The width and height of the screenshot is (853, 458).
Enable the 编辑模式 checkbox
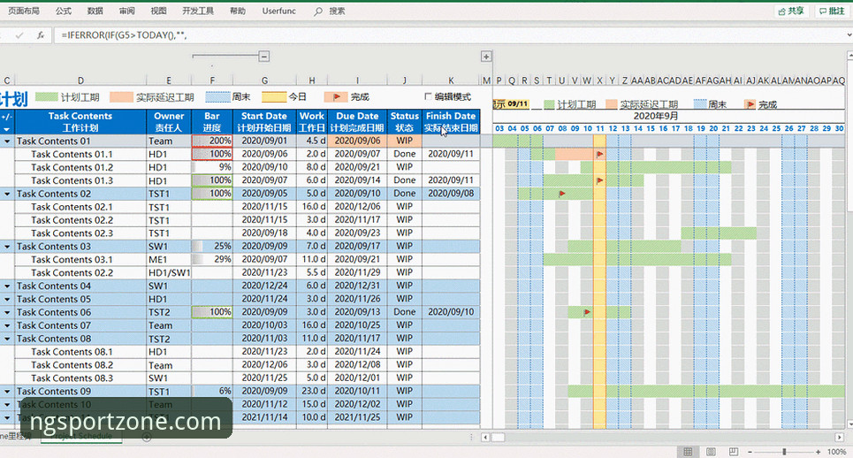coord(428,96)
